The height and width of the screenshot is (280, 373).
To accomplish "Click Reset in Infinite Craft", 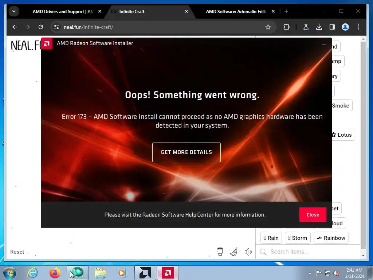I will tap(17, 252).
